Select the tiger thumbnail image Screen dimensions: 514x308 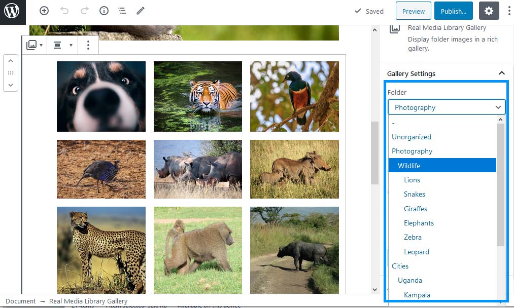pos(197,96)
